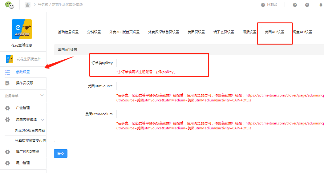The width and height of the screenshot is (324, 173).
Task: Switch to 基础信息设置 tab
Action: pyautogui.click(x=68, y=32)
